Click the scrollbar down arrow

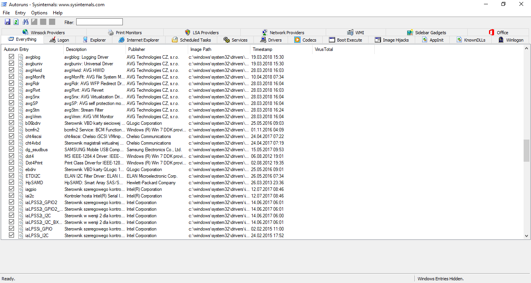(x=527, y=236)
